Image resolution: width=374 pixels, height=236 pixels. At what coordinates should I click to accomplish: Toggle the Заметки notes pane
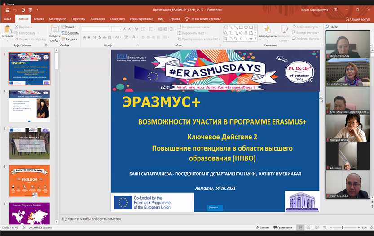[x=262, y=228]
